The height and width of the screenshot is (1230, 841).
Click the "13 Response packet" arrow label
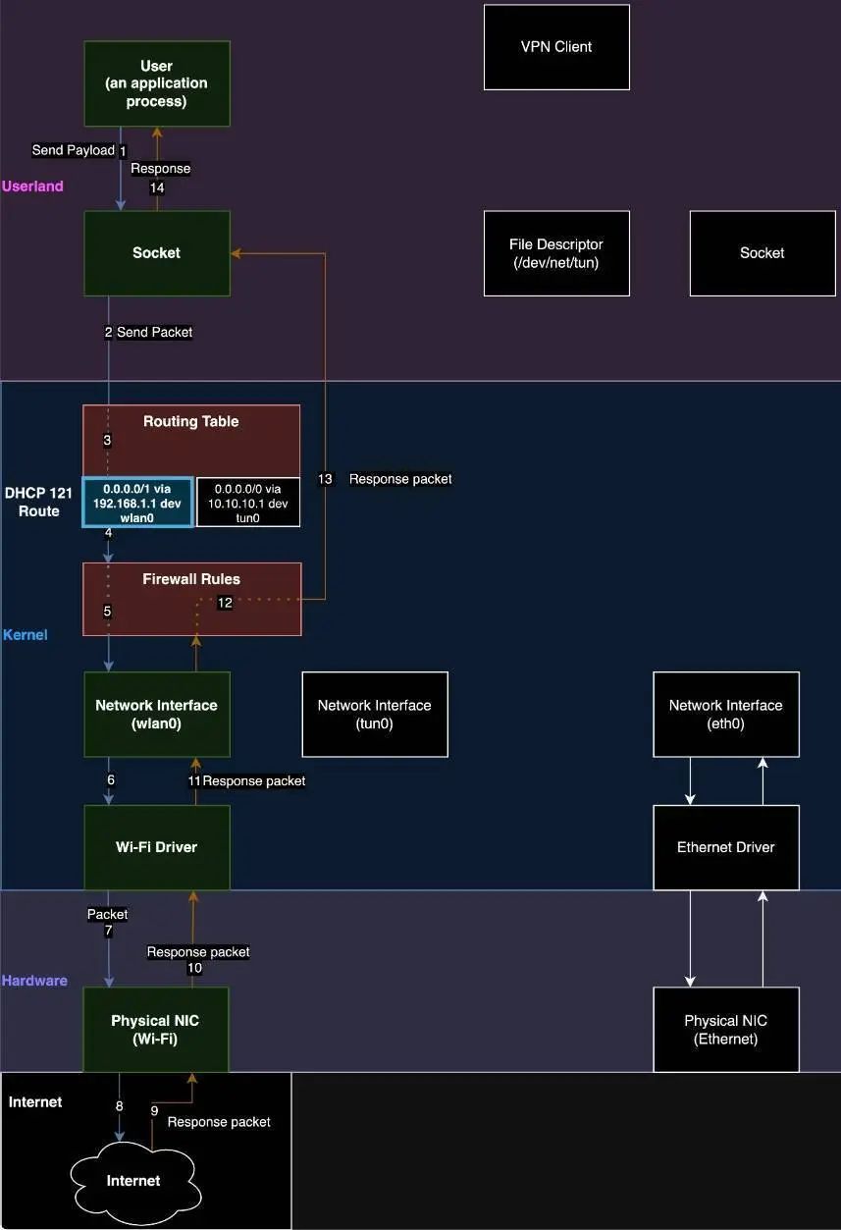[386, 479]
